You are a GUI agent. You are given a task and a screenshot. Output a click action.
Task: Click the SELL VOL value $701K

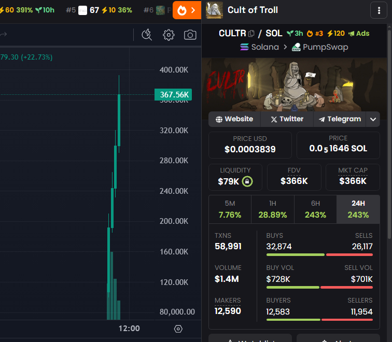pyautogui.click(x=362, y=279)
